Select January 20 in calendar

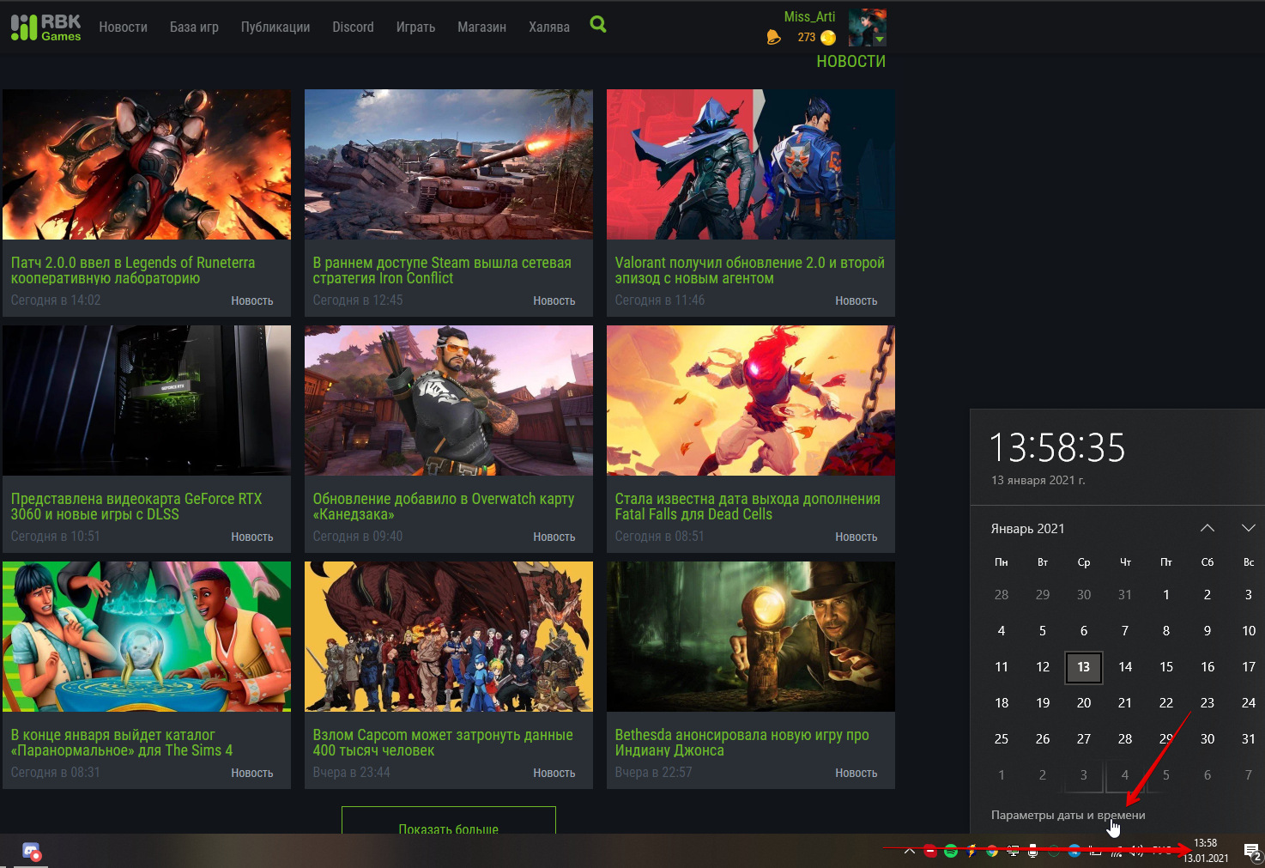coord(1084,703)
